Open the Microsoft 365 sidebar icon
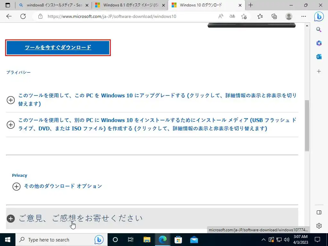328x246 pixels. point(319,43)
